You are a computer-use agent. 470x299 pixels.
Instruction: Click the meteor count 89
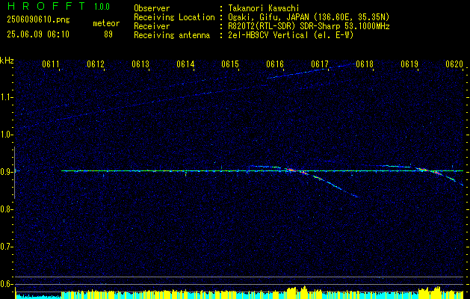pyautogui.click(x=108, y=34)
